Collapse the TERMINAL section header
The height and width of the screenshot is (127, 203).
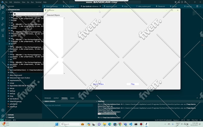(x=101, y=101)
